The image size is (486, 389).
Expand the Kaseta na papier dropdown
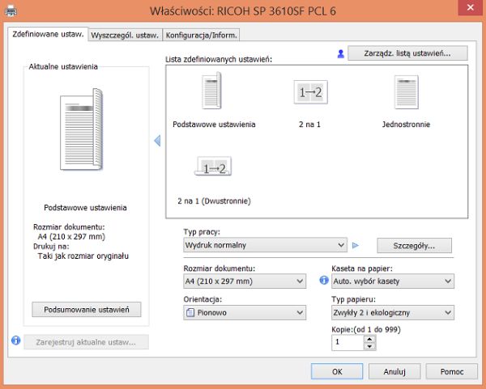pos(393,281)
